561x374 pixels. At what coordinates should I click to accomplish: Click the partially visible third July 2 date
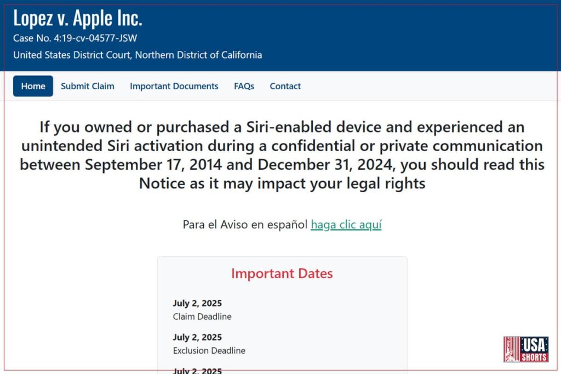coord(197,370)
